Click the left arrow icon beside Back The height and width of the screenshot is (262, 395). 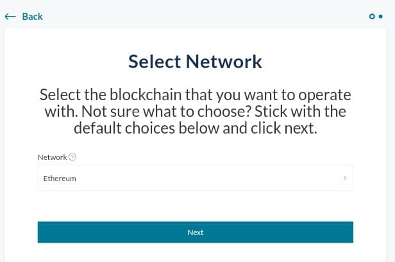[10, 17]
